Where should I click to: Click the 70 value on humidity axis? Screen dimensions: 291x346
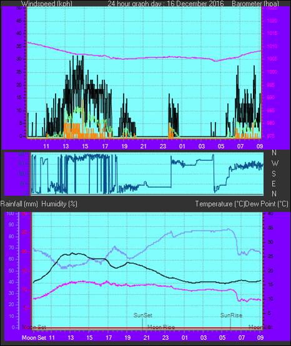pos(11,247)
